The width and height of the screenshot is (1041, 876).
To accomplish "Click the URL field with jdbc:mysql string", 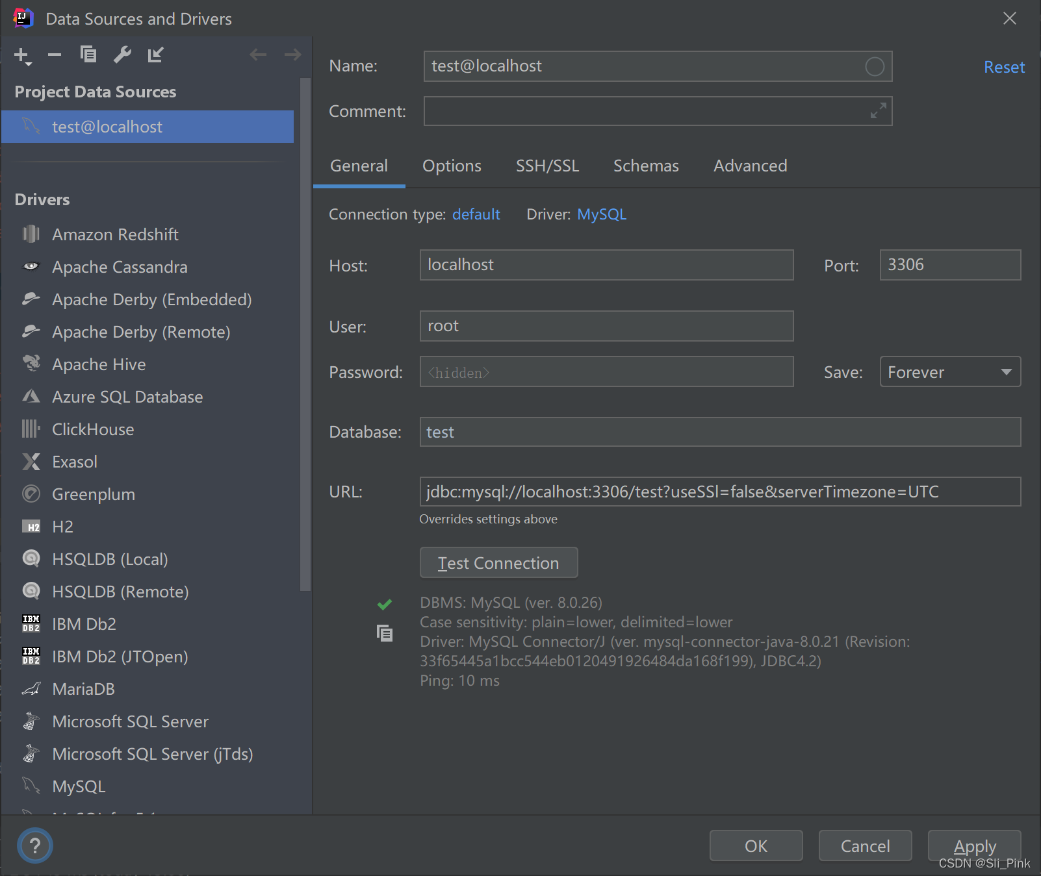I will (x=720, y=492).
